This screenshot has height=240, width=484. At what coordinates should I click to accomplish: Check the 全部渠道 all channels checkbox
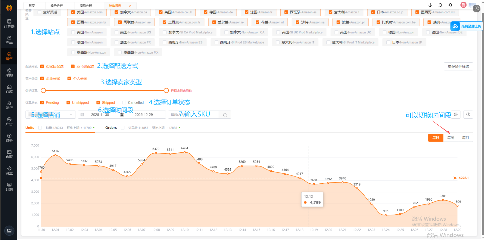[x=39, y=12]
